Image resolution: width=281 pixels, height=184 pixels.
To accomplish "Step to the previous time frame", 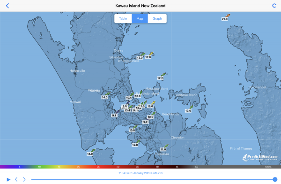I will [16, 179].
